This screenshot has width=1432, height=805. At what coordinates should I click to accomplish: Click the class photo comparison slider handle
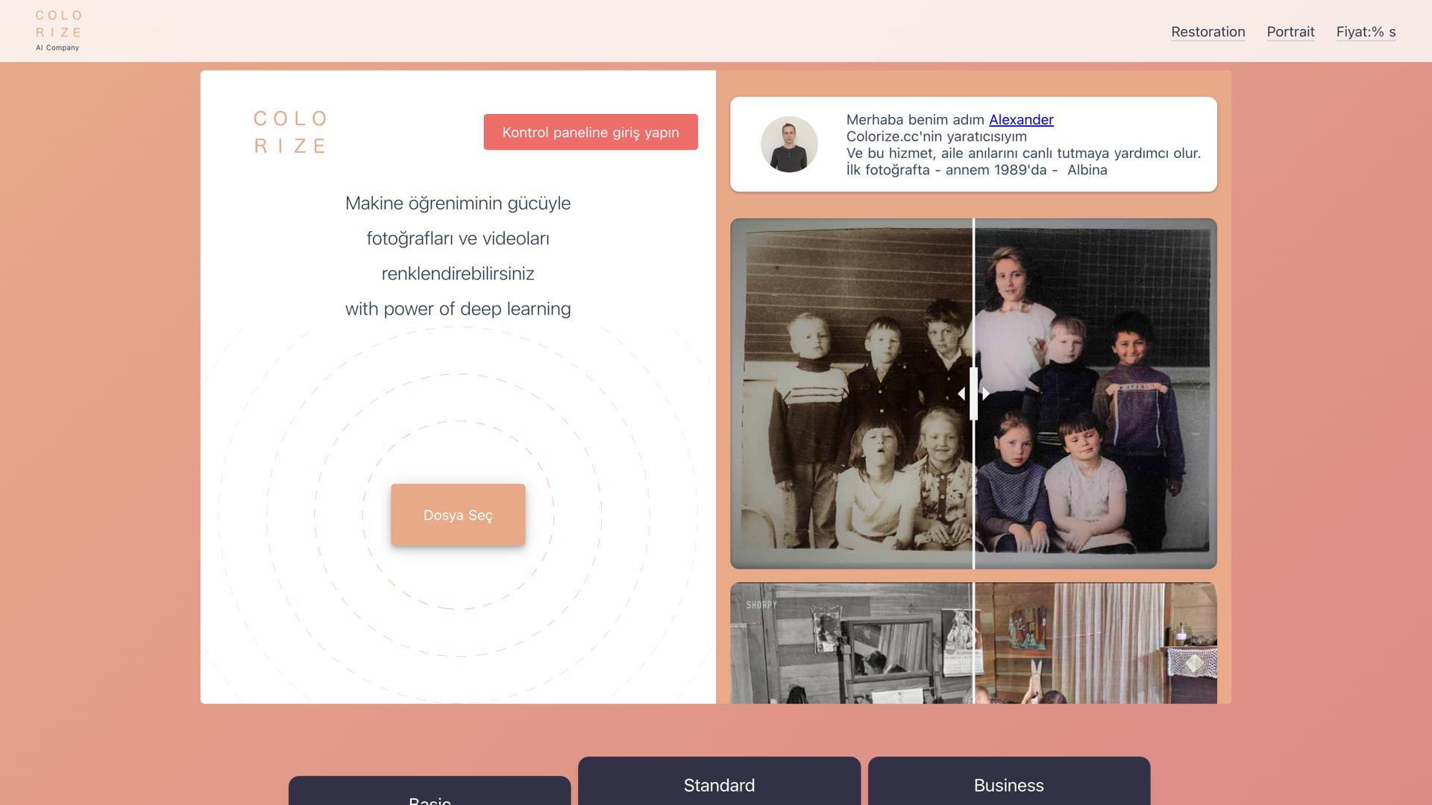973,394
